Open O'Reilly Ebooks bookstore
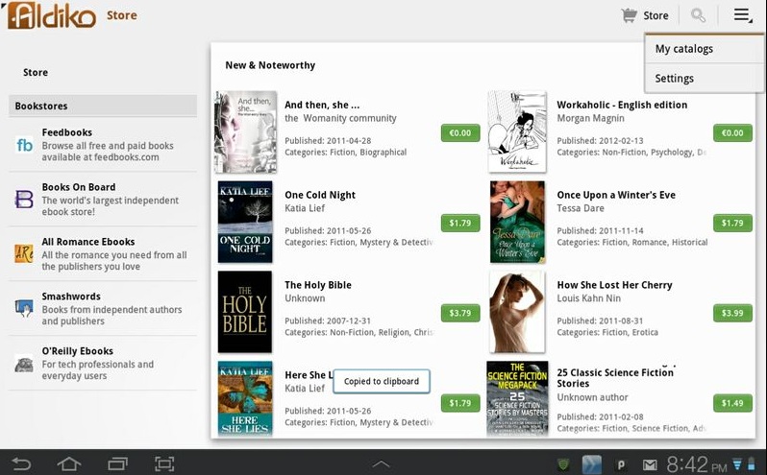This screenshot has width=767, height=475. click(x=103, y=363)
